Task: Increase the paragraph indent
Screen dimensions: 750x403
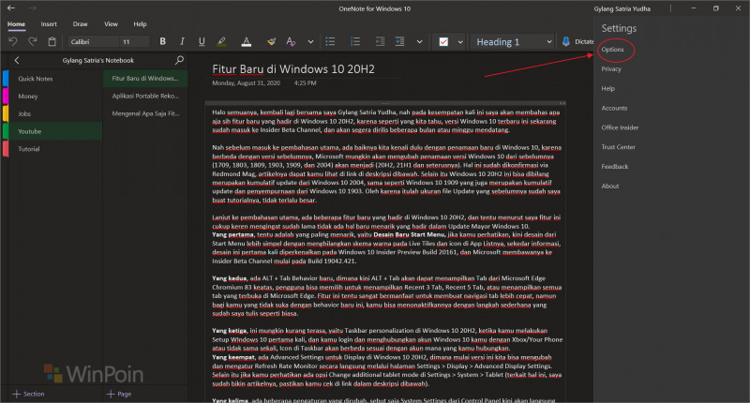Action: (x=399, y=41)
